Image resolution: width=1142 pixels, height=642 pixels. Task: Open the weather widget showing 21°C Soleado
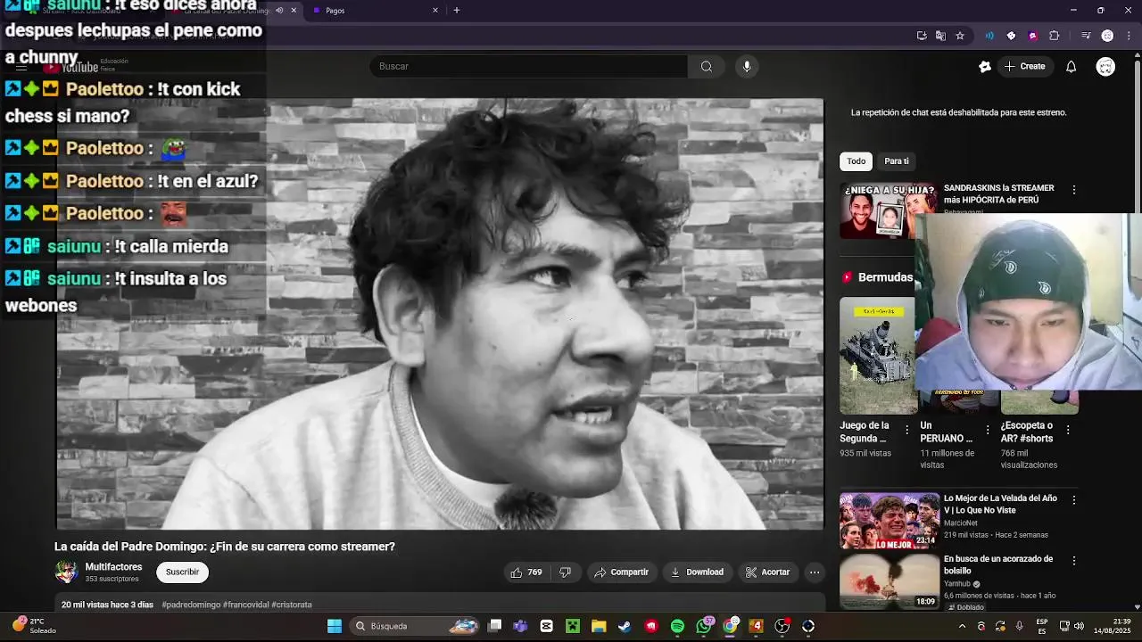33,626
